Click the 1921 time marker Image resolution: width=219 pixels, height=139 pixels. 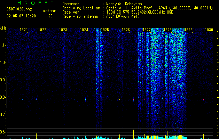click(x=24, y=30)
